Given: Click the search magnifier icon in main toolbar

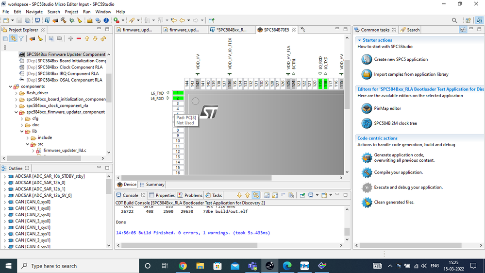Looking at the screenshot, I should [454, 20].
